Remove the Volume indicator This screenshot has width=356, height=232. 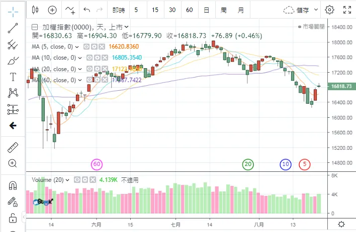[x=93, y=180]
